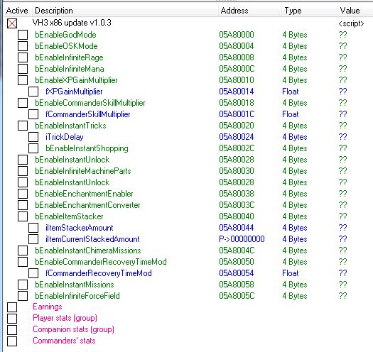Check the fXPGainMultiplier freeze box
Screen dimensions: 373x352
point(33,92)
